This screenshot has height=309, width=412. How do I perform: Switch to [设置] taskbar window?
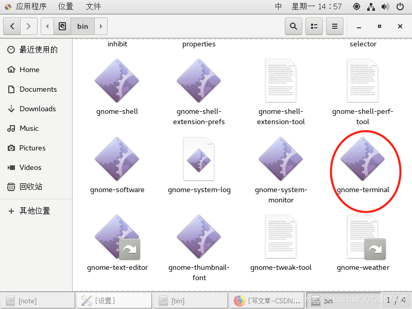point(114,301)
